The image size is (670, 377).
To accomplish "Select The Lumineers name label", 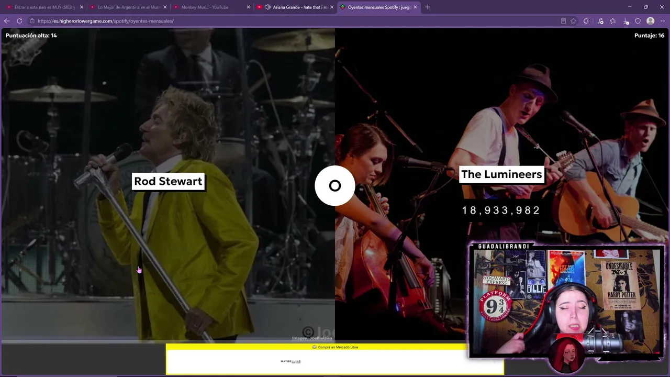I will pos(501,174).
